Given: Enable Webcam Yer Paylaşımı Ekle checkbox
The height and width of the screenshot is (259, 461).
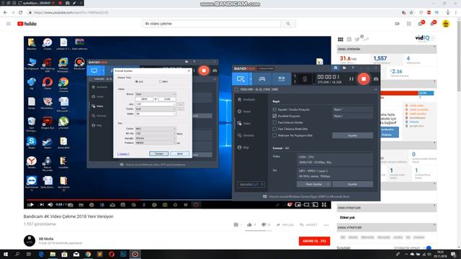Looking at the screenshot, I should (x=274, y=135).
